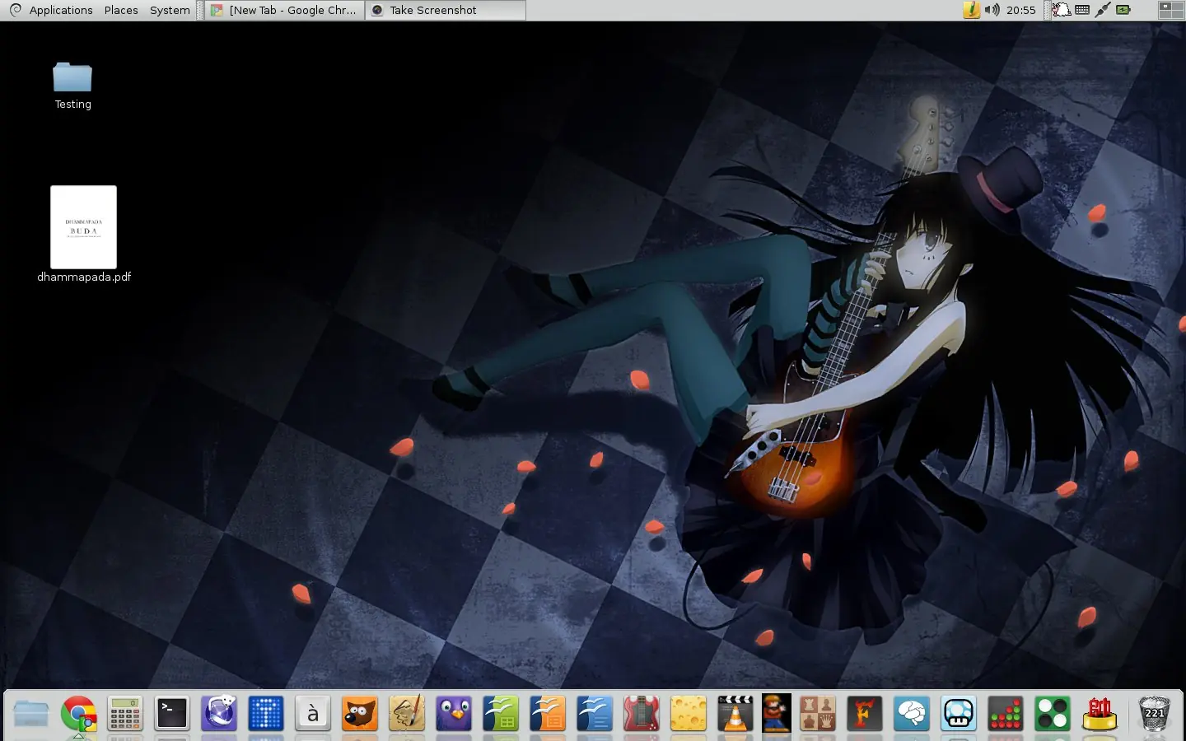
Task: Click the battery power status icon
Action: coord(1123,10)
